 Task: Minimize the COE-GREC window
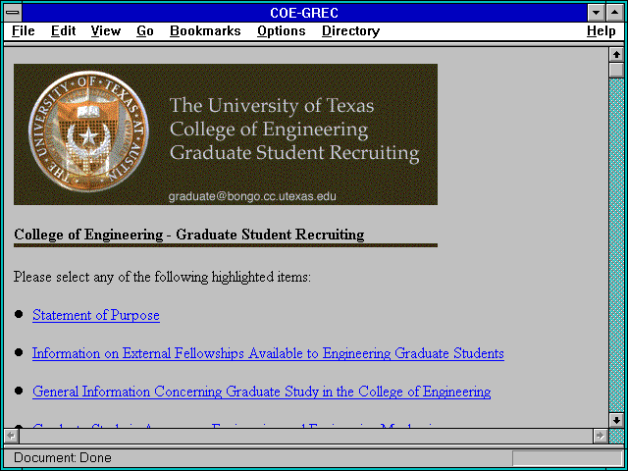coord(596,13)
